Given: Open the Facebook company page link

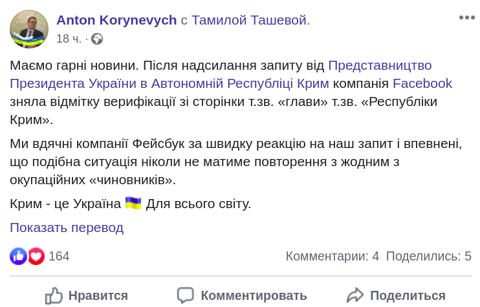Looking at the screenshot, I should (422, 83).
